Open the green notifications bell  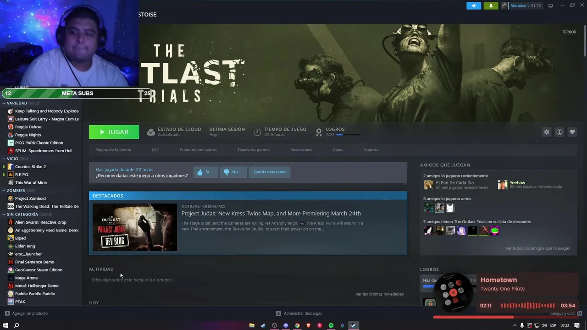tap(491, 5)
